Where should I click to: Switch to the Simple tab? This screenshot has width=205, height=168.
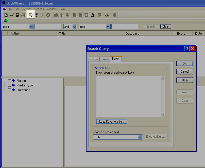94,59
